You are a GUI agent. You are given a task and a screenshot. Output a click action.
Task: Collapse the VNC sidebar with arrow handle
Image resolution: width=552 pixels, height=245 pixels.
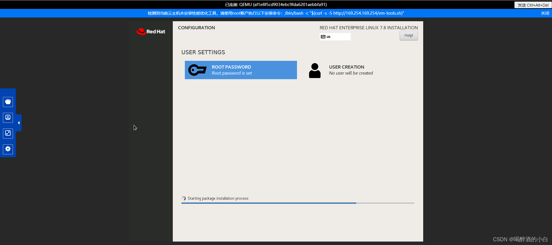tap(19, 123)
